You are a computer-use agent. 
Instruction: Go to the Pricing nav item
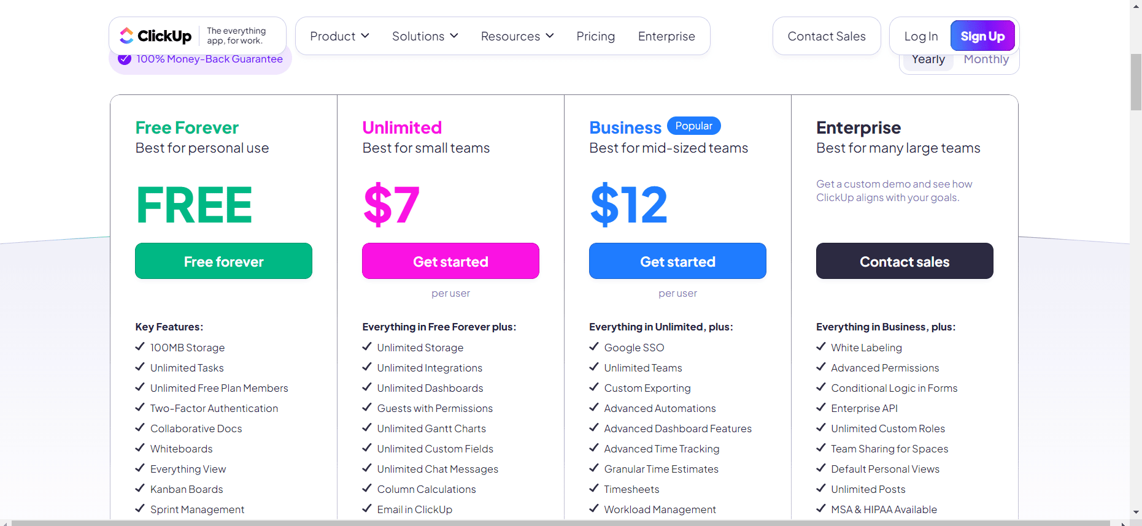tap(595, 36)
